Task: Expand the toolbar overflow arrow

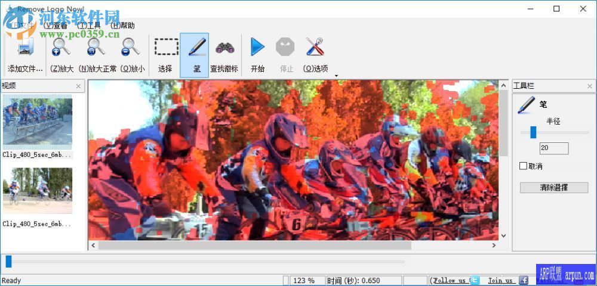Action: pyautogui.click(x=336, y=76)
